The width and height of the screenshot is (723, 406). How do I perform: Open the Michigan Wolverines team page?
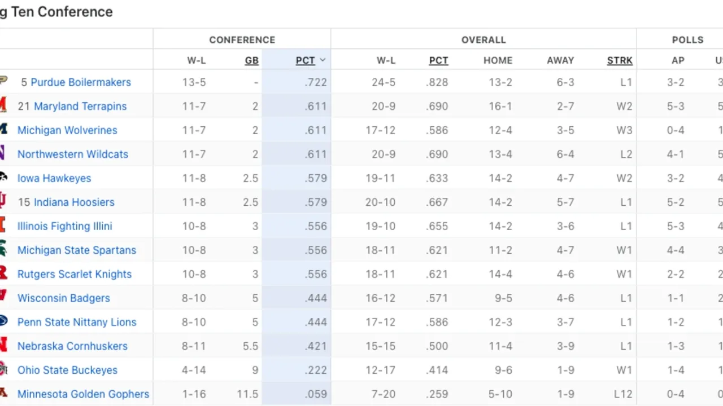click(x=67, y=130)
